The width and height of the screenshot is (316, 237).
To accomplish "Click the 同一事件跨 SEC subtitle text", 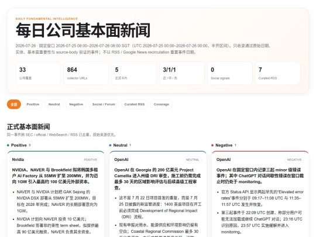I will pos(62,135).
